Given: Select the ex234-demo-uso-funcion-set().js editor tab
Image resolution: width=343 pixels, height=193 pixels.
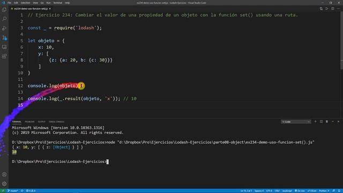Looking at the screenshot, I should click(x=31, y=9).
